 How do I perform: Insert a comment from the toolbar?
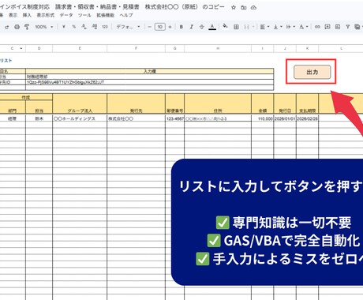tap(327, 27)
